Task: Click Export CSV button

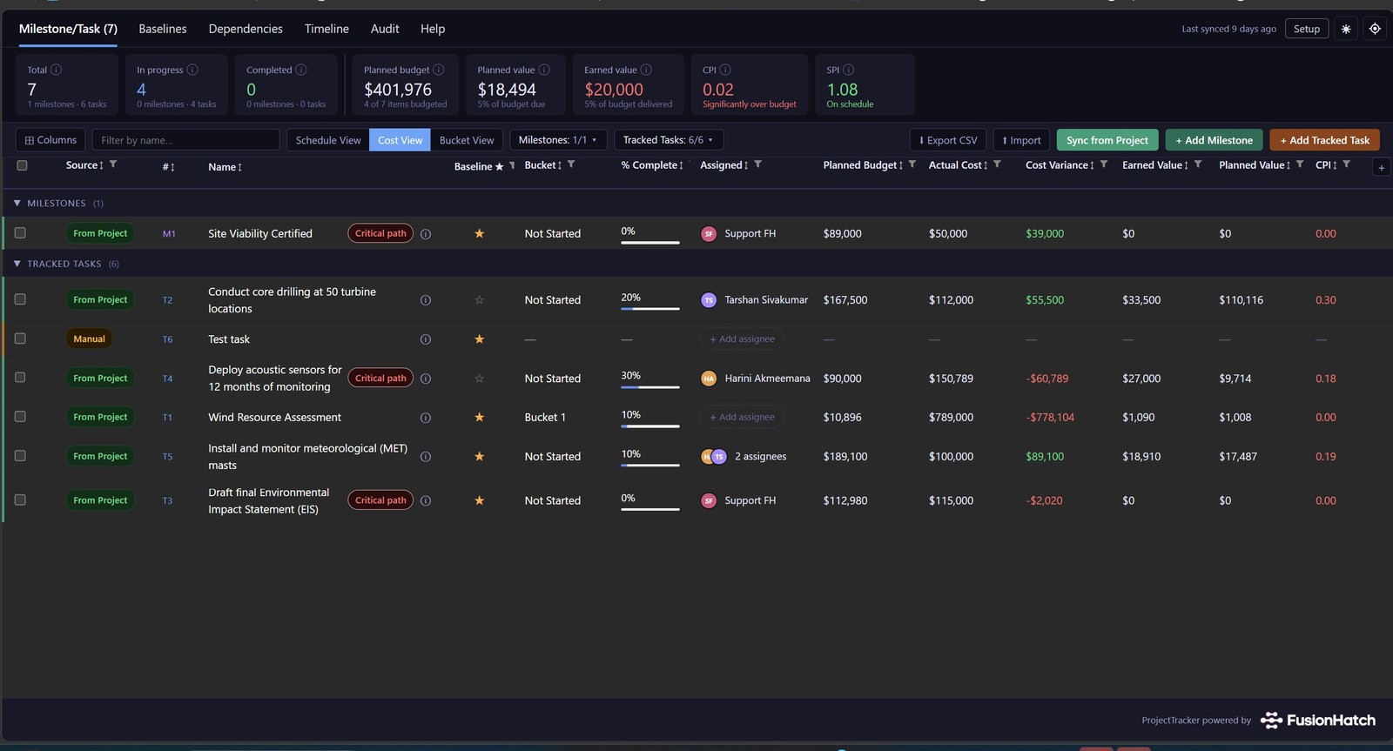Action: point(948,140)
